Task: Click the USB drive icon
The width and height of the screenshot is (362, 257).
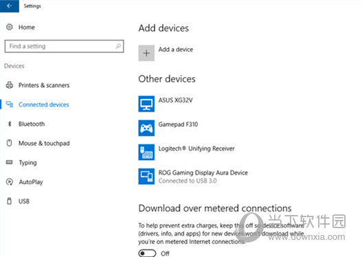Action: click(9, 201)
